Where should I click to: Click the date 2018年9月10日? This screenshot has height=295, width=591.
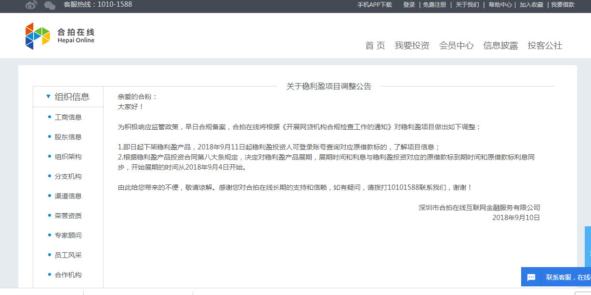516,218
